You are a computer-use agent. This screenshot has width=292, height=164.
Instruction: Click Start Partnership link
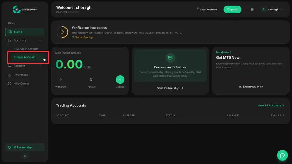[x=170, y=88]
